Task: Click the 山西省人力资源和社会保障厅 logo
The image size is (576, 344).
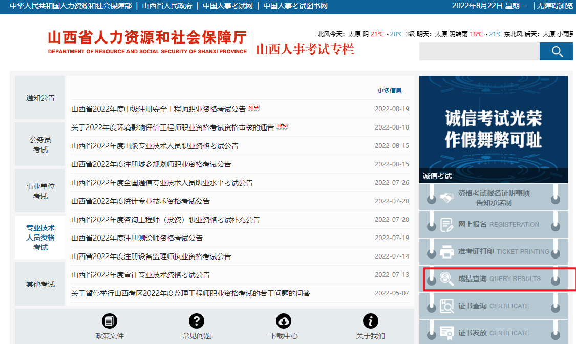Action: pos(147,42)
